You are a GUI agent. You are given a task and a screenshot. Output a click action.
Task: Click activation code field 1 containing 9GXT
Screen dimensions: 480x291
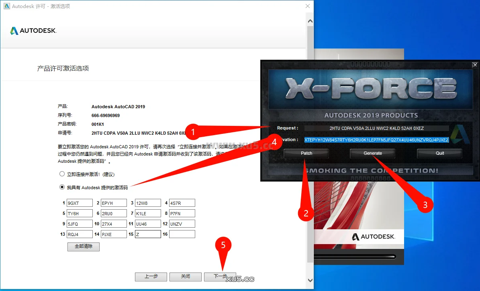click(80, 203)
